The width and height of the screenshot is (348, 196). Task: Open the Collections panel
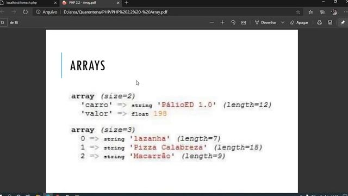[x=322, y=12]
